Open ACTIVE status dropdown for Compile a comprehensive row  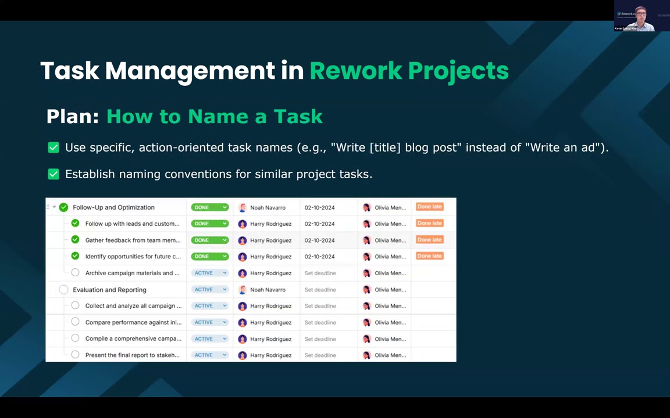point(210,338)
